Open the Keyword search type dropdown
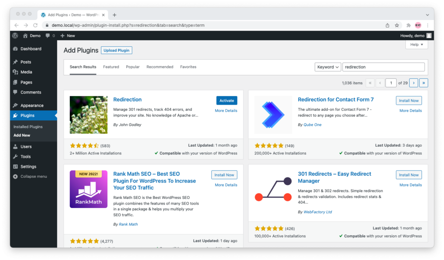Viewport: 444px width, 260px height. tap(328, 67)
